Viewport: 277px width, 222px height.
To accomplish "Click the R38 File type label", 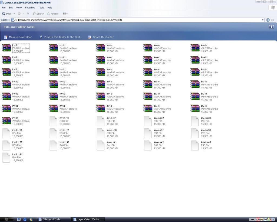I will tap(205, 133).
